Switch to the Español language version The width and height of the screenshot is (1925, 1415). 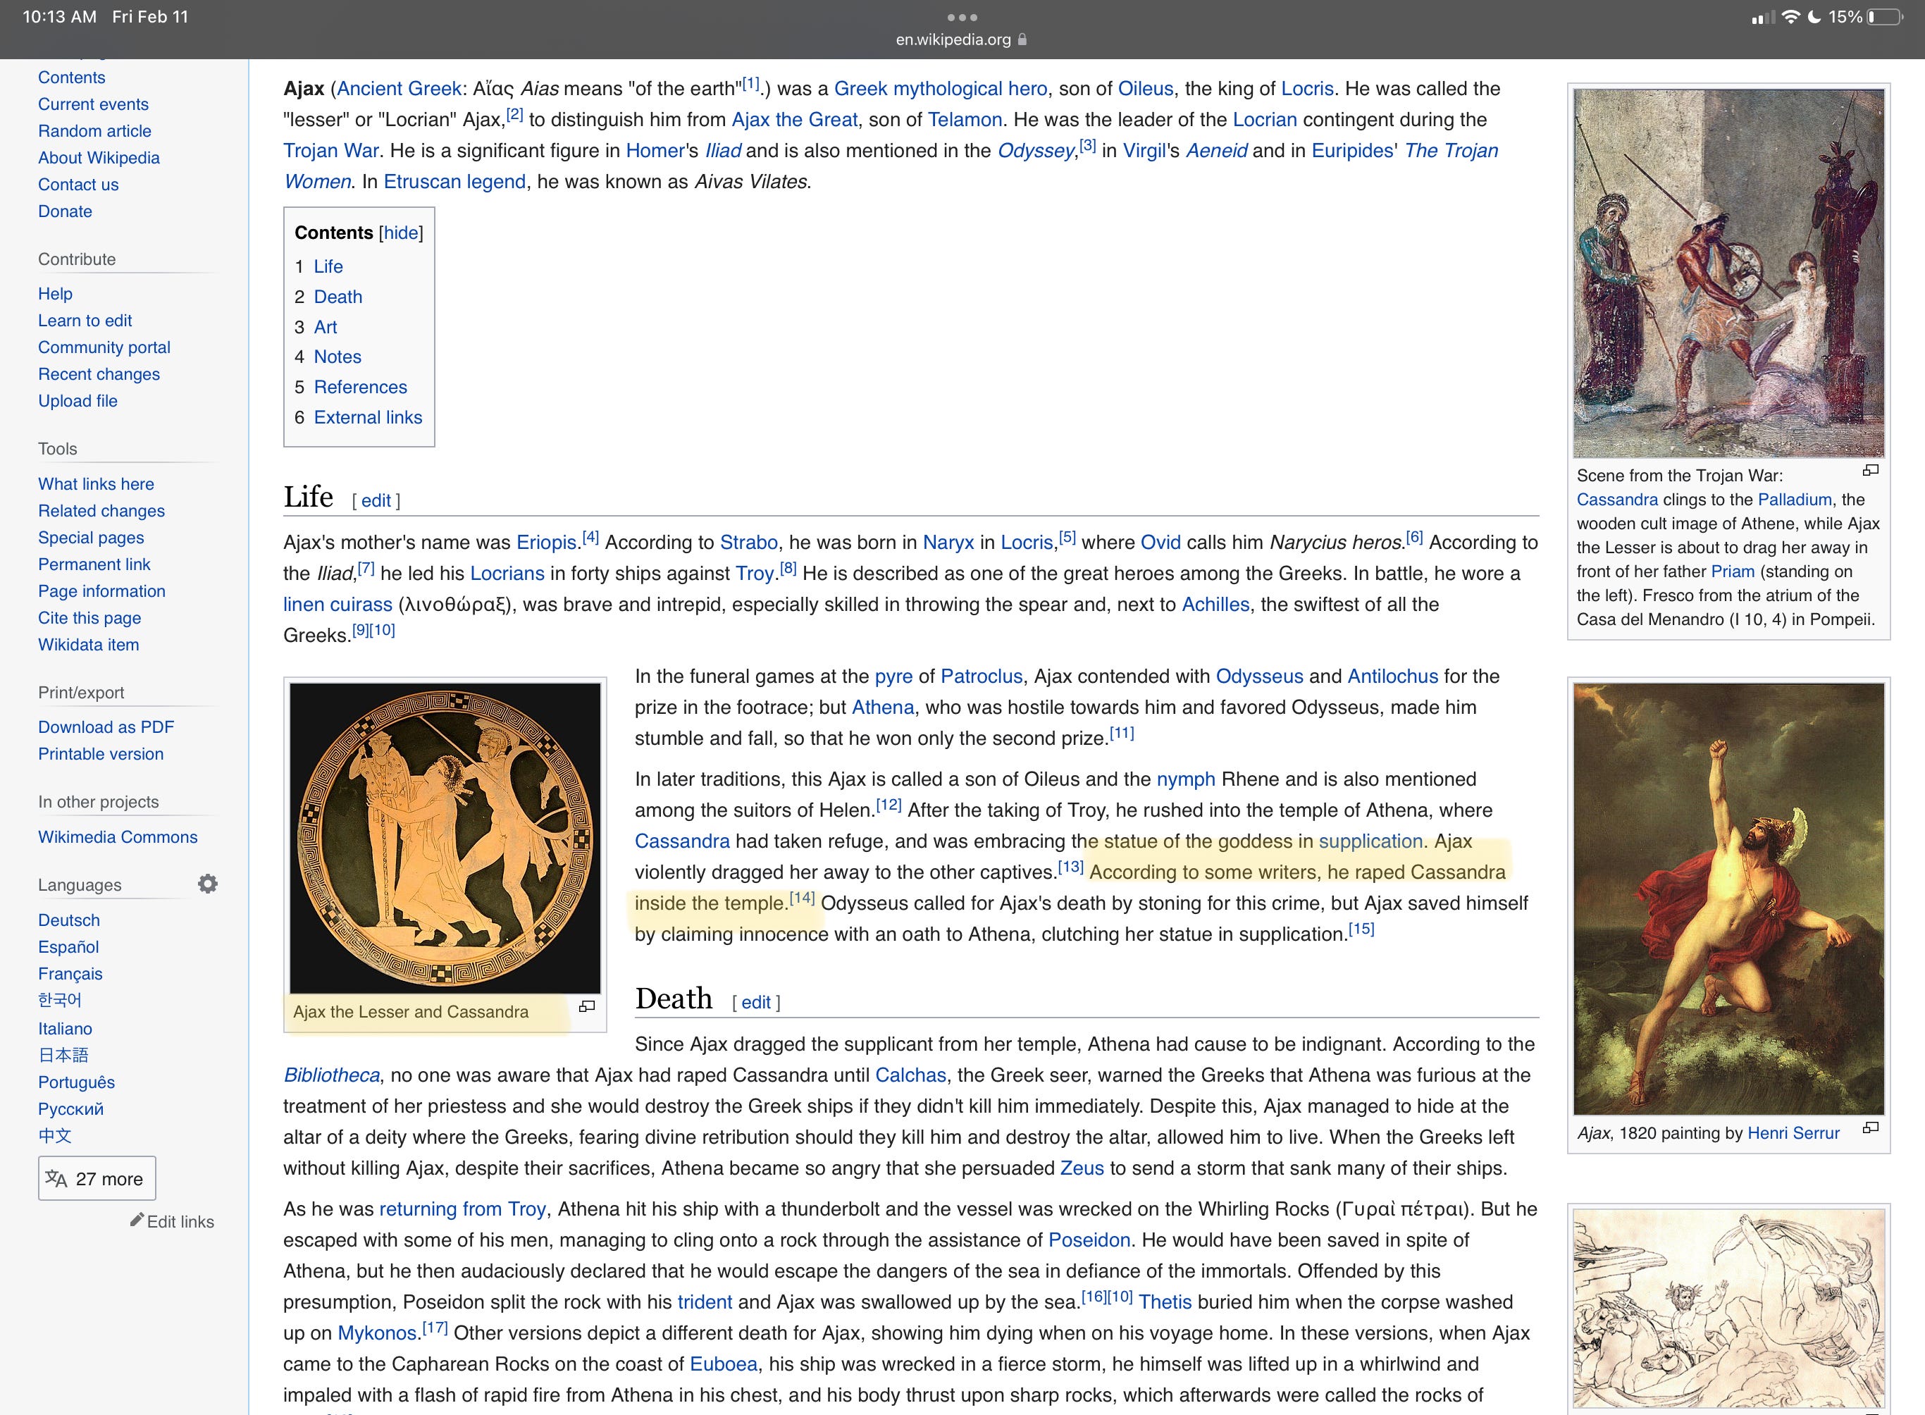[68, 947]
